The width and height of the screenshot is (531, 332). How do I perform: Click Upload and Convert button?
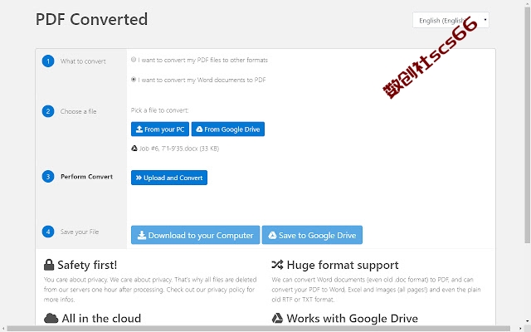coord(169,178)
